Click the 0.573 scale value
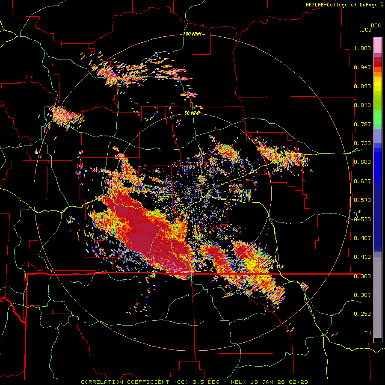The image size is (385, 385). coord(362,200)
